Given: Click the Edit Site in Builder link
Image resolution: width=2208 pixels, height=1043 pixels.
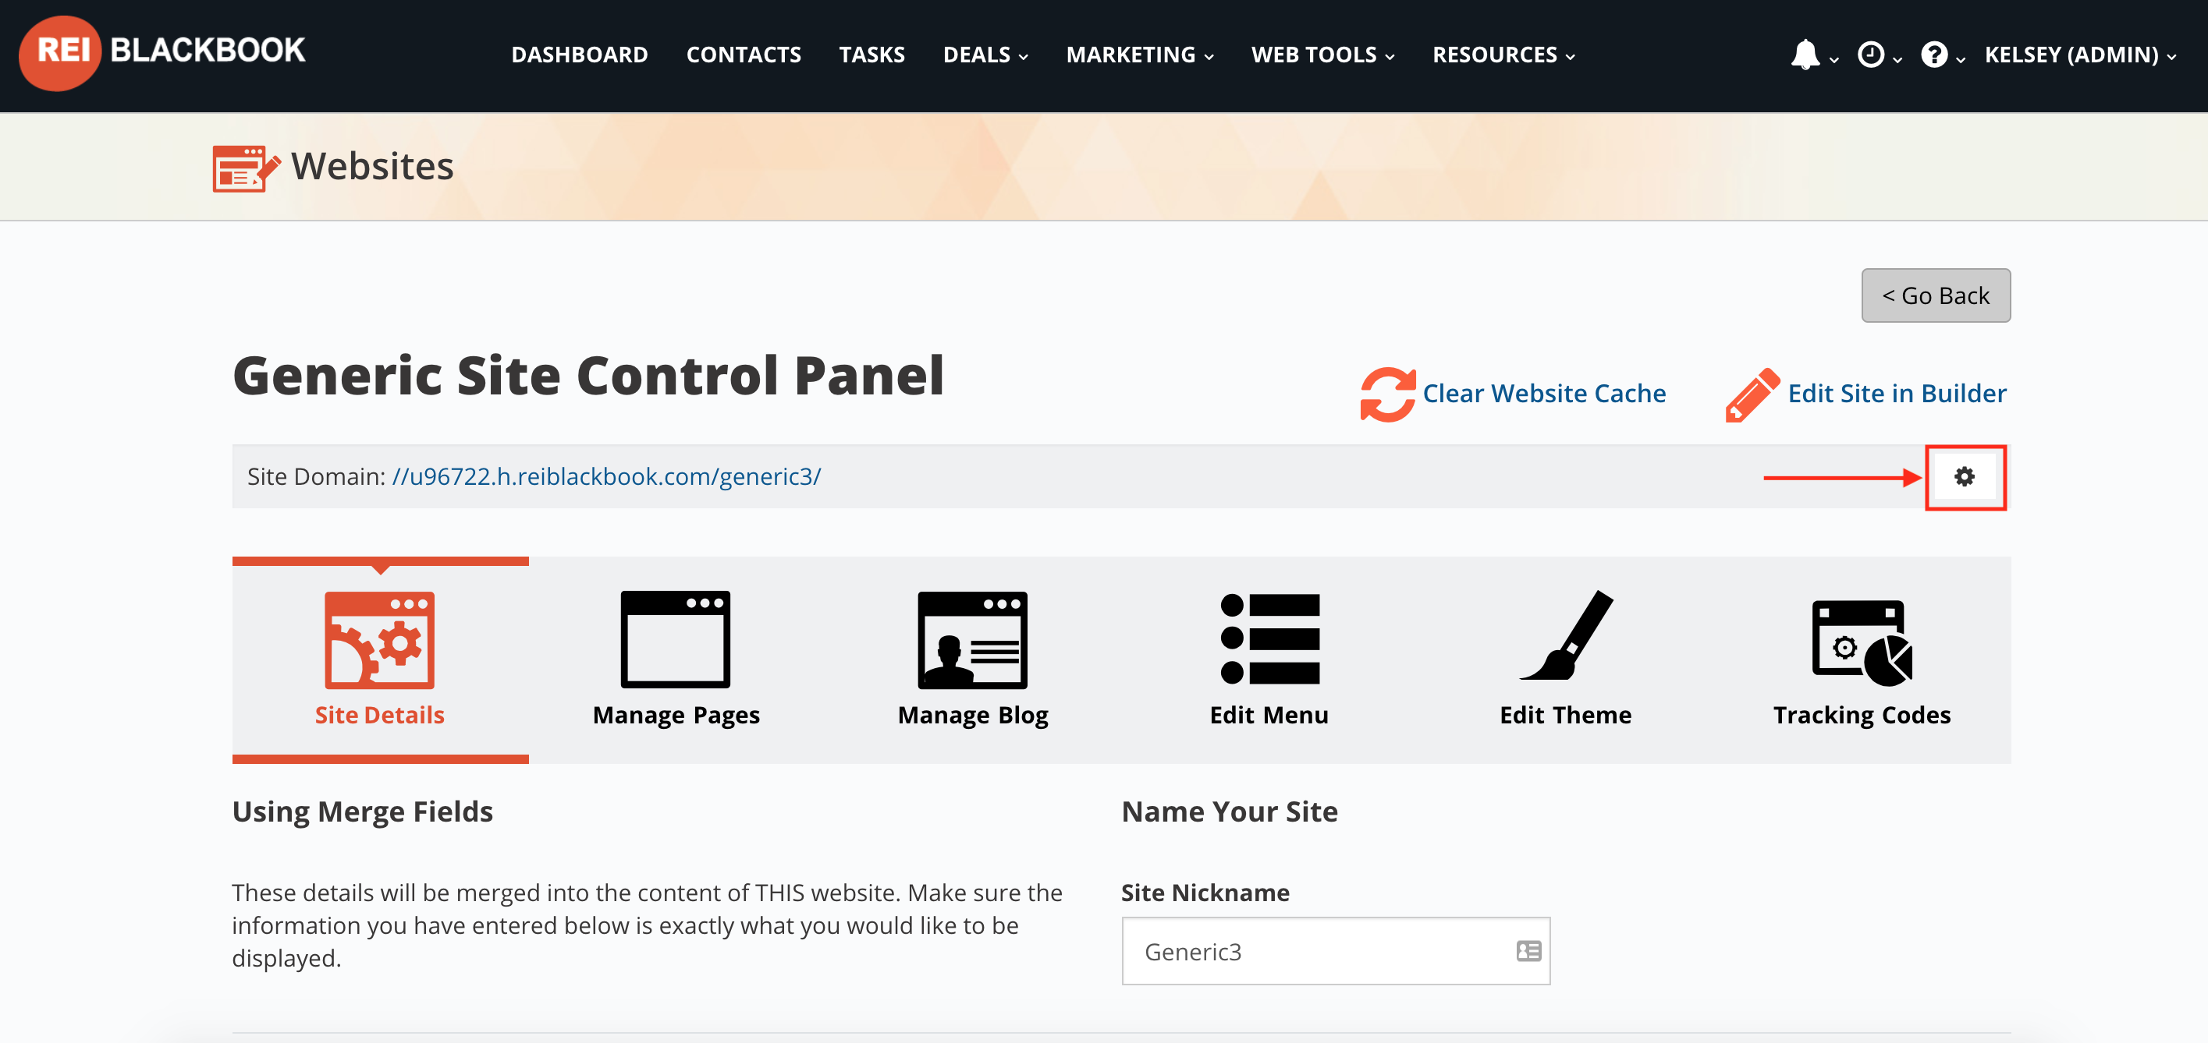Looking at the screenshot, I should [1897, 393].
